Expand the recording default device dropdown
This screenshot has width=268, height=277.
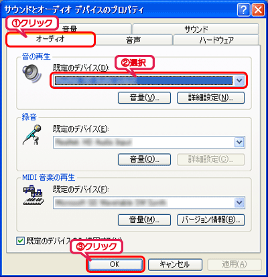[x=239, y=142]
